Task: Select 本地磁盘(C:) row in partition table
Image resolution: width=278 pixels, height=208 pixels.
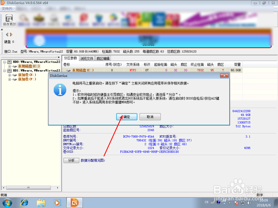Action: point(152,70)
